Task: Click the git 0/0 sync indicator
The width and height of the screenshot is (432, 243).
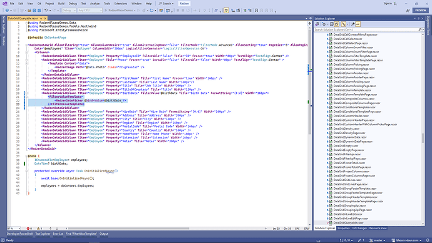Action: point(346,240)
